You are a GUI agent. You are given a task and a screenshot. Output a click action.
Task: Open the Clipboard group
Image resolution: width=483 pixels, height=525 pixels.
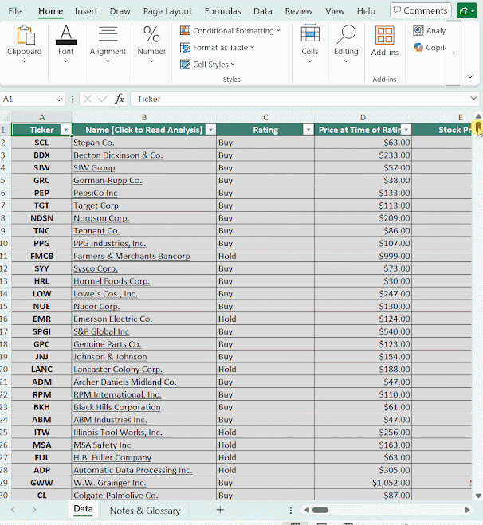click(x=25, y=45)
